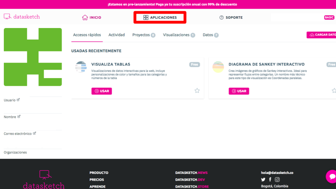Use the Diagrama de Sankey app

pos(239,91)
